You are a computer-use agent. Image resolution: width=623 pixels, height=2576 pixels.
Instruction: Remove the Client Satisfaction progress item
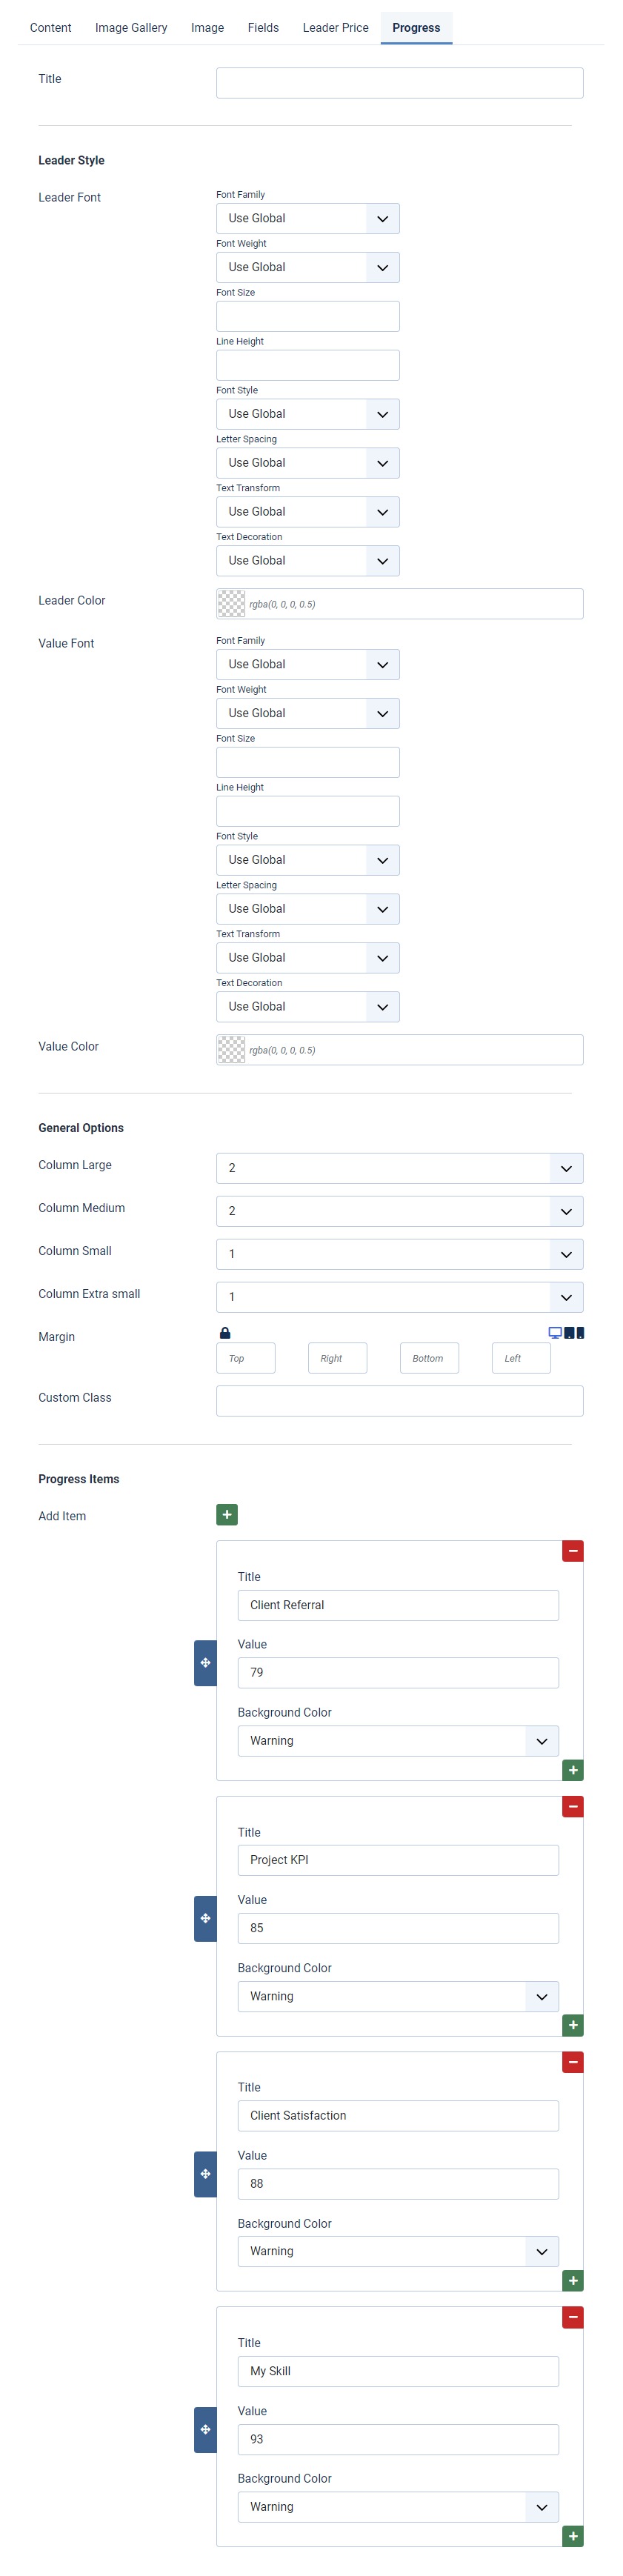[x=572, y=2062]
